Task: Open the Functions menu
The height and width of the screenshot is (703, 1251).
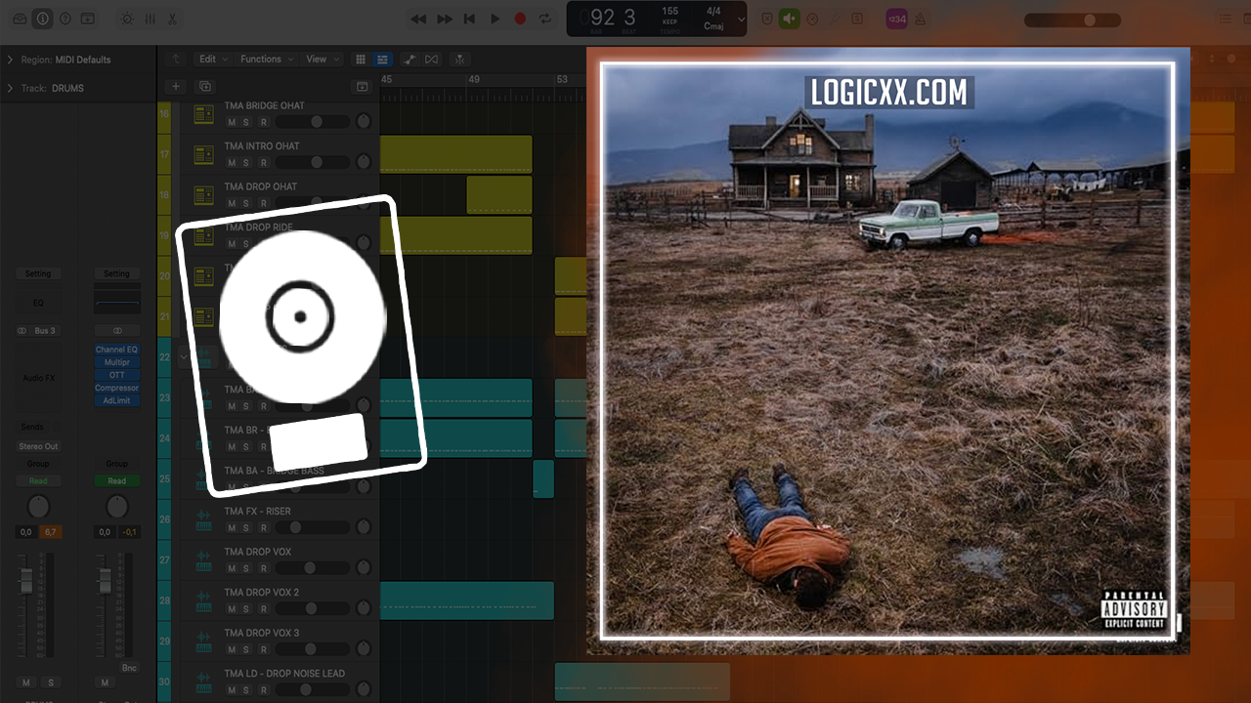Action: pos(266,60)
